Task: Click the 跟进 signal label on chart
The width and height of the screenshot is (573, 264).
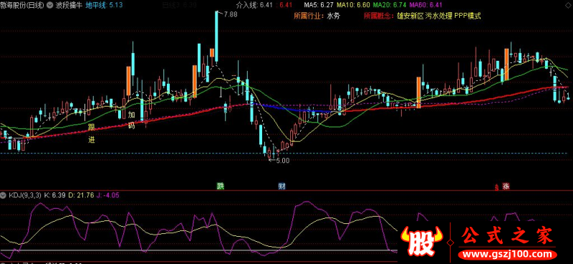Action: (92, 134)
